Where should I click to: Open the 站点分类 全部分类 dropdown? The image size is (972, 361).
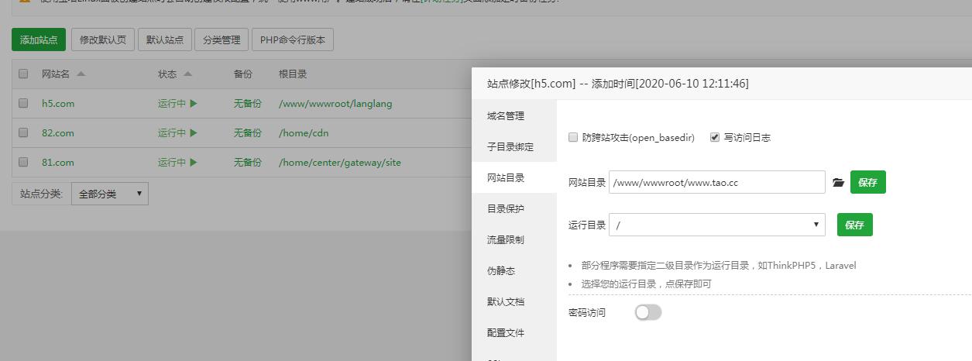(x=109, y=194)
